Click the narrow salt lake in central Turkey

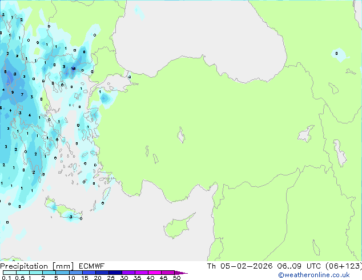point(182,136)
